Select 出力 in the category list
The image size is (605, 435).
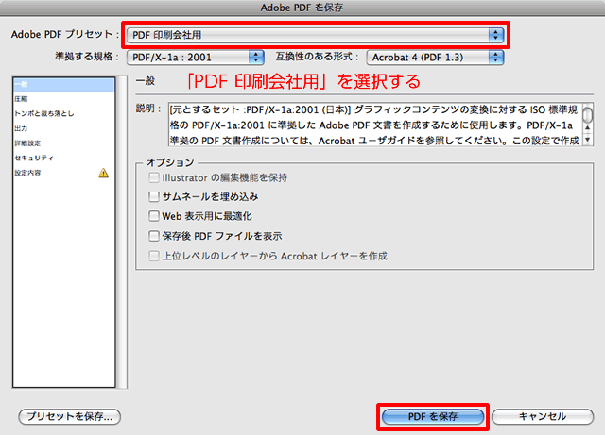[63, 128]
